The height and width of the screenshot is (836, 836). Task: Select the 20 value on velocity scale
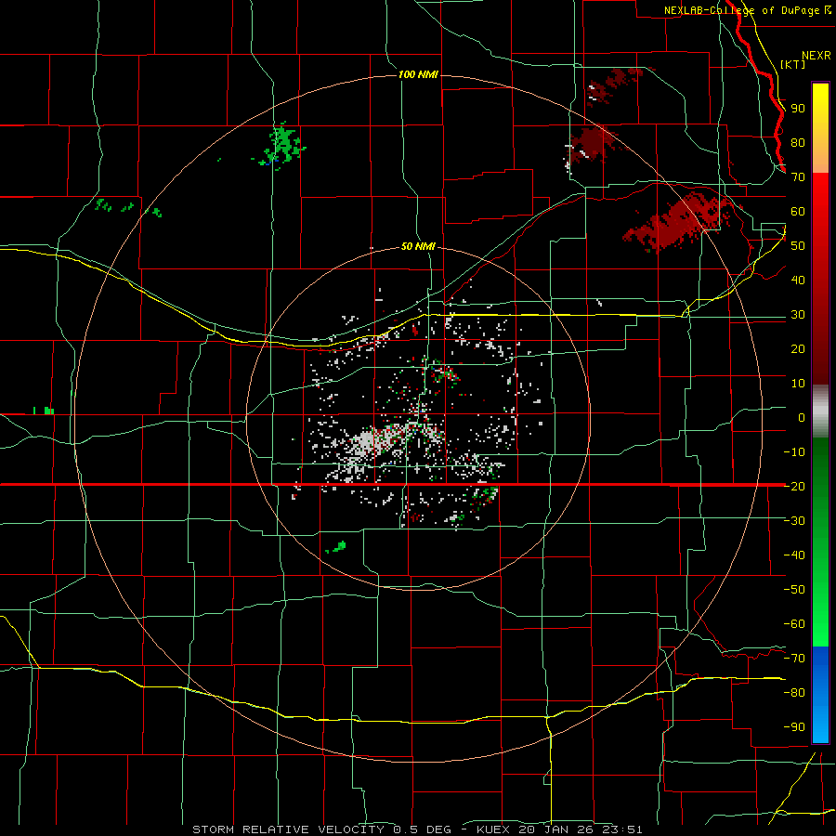(798, 348)
